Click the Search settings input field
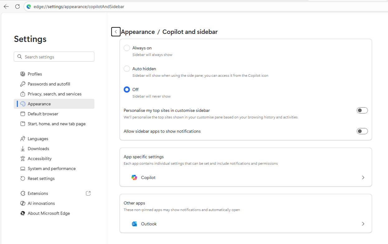Viewport: 388px width, 244px height. [58, 57]
